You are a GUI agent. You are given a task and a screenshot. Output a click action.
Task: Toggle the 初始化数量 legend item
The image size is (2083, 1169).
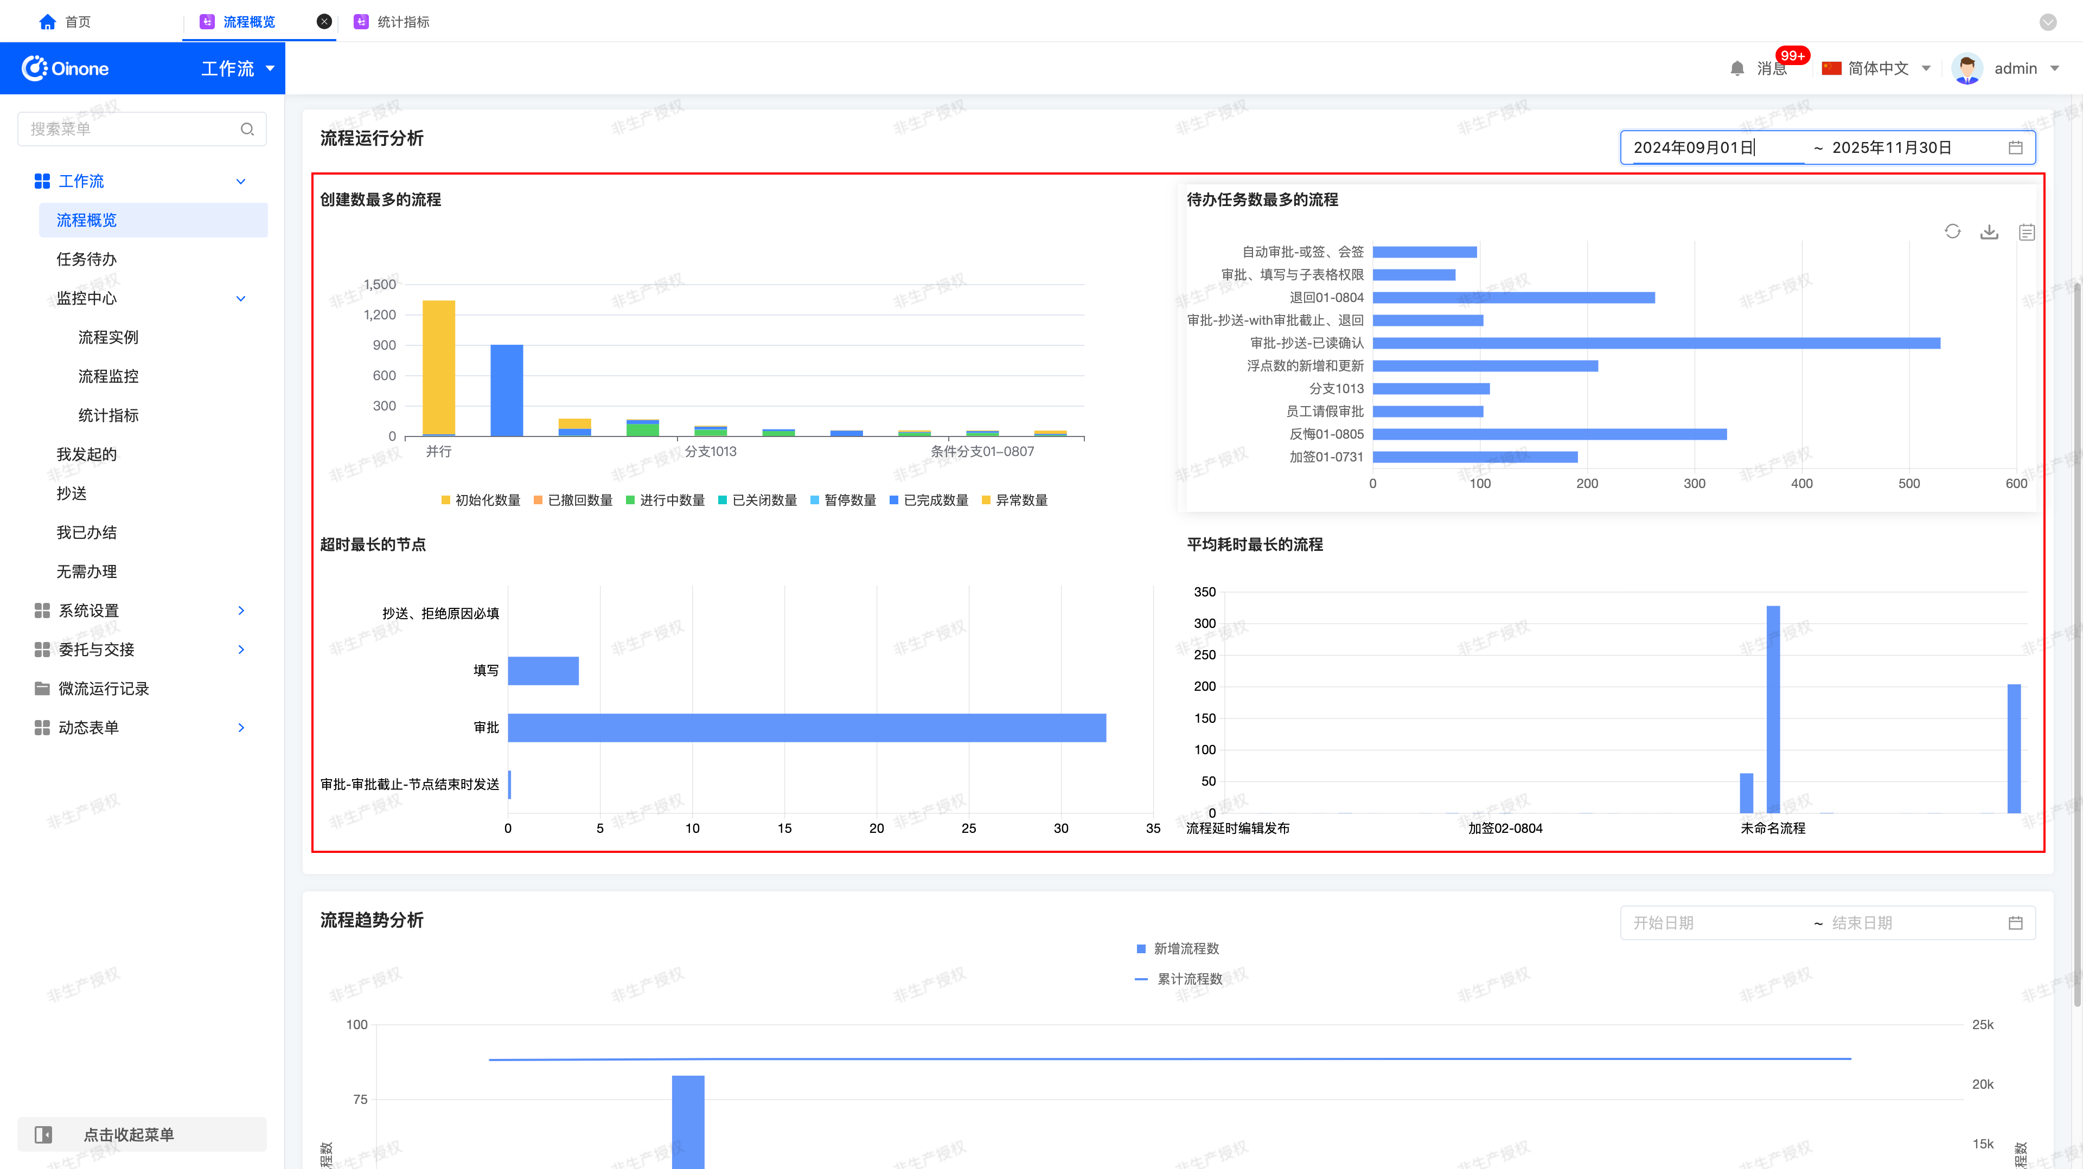point(480,500)
